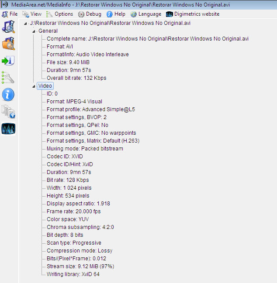Click the File menu icon
The height and width of the screenshot is (283, 277).
click(x=4, y=14)
